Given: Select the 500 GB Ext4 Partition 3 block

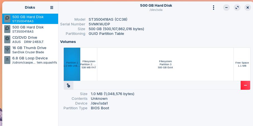Looking at the screenshot, I should tap(165, 64).
